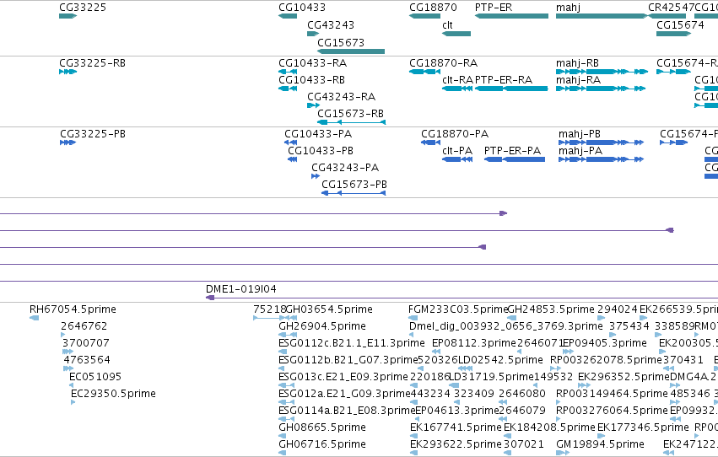
Task: Open protein PTP-ER-PA
Action: [x=512, y=150]
